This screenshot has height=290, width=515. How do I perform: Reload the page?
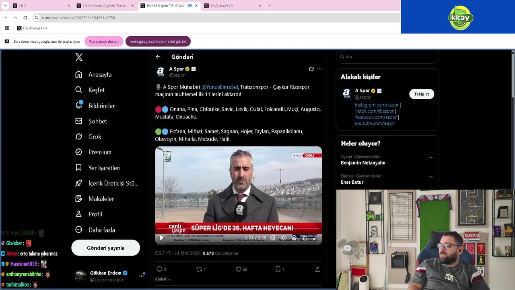(x=25, y=18)
